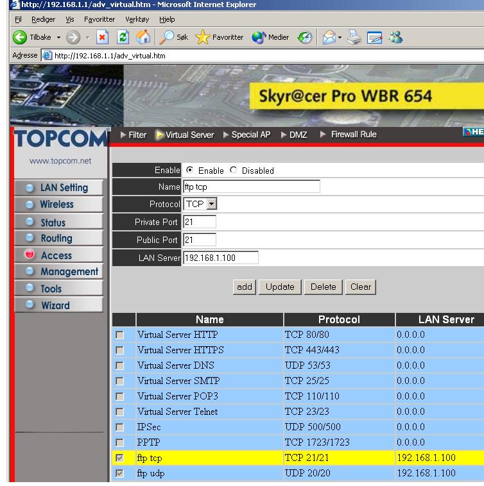Image resolution: width=484 pixels, height=486 pixels.
Task: Uncheck the ftp tcp row checkbox
Action: pyautogui.click(x=119, y=458)
